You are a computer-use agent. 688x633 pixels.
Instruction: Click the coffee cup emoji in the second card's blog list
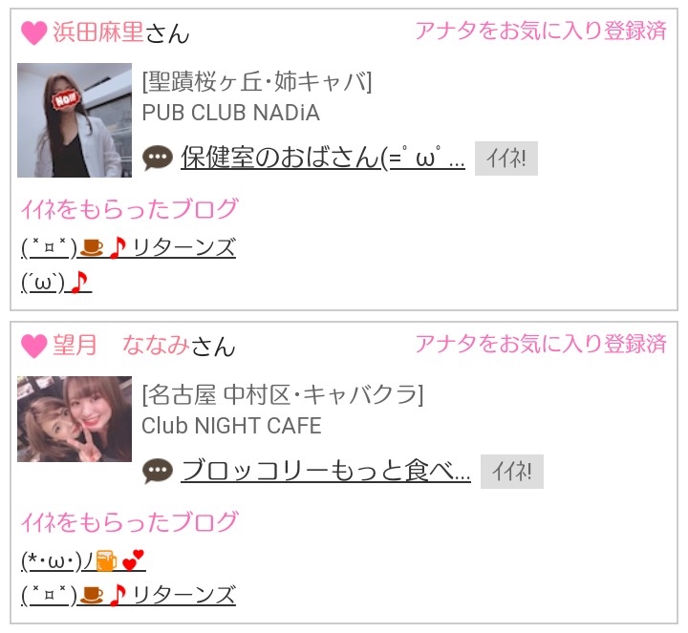point(92,595)
